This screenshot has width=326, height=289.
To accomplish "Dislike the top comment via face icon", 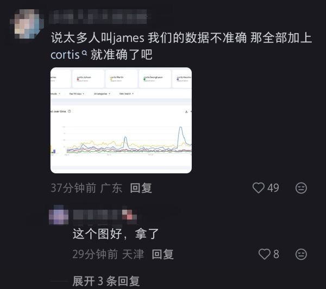I will click(x=301, y=188).
